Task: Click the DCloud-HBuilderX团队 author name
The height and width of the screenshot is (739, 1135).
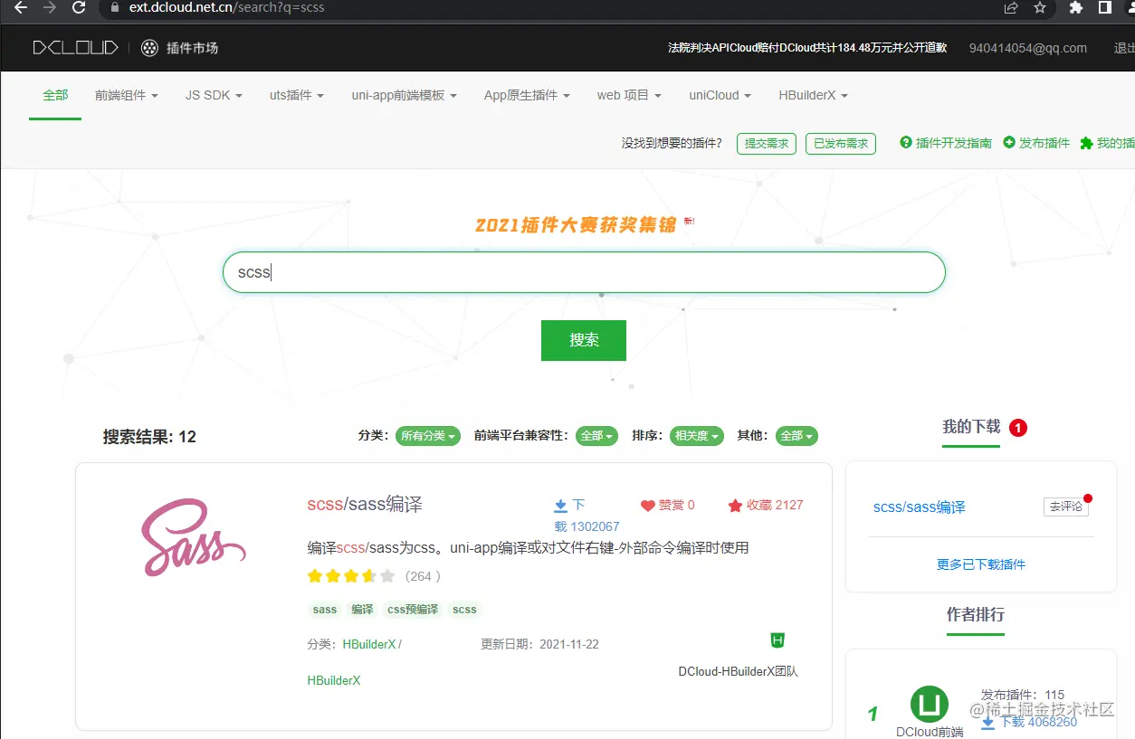Action: point(739,672)
